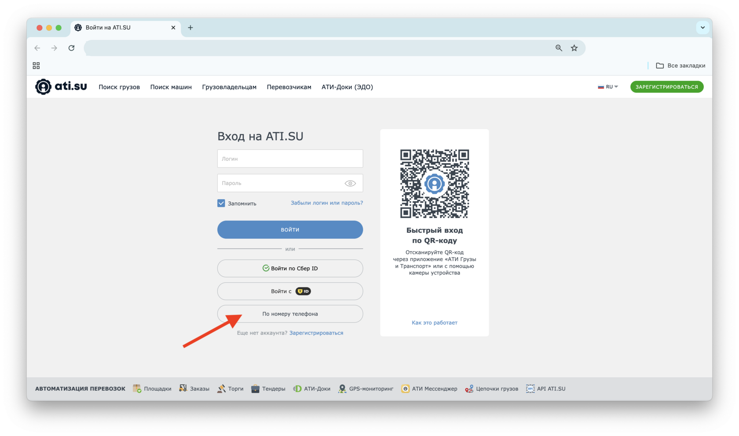Open the Площадки platform icon

(137, 389)
